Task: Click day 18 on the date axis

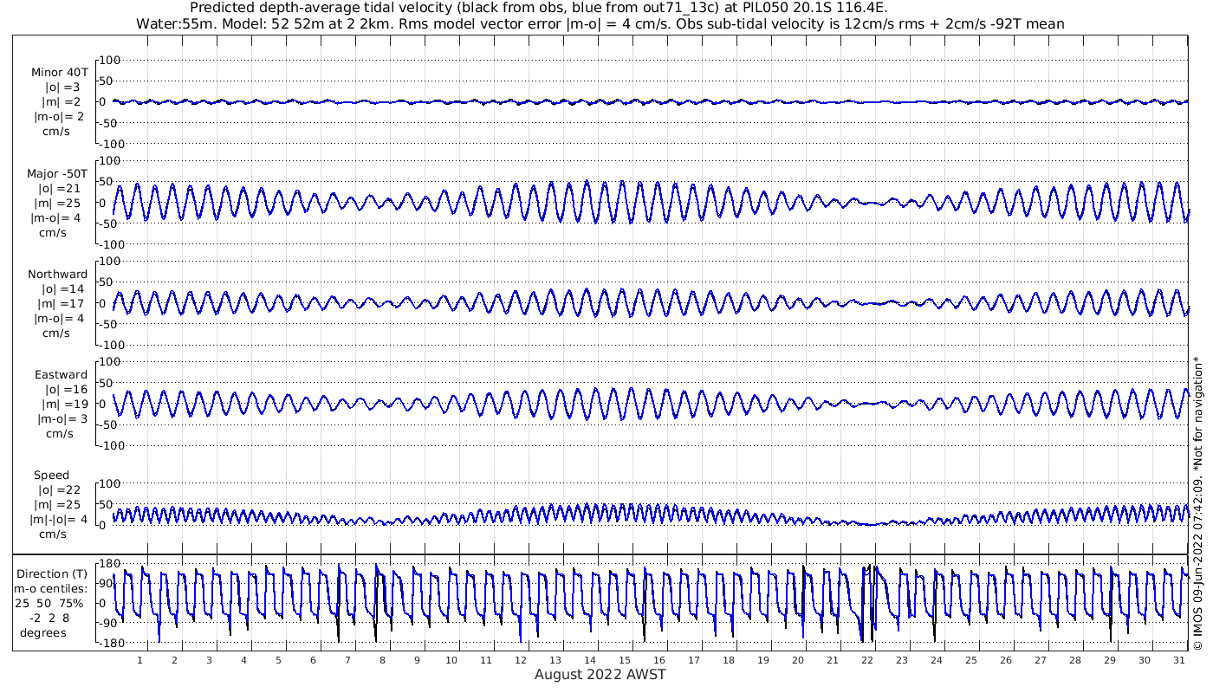Action: click(x=729, y=659)
